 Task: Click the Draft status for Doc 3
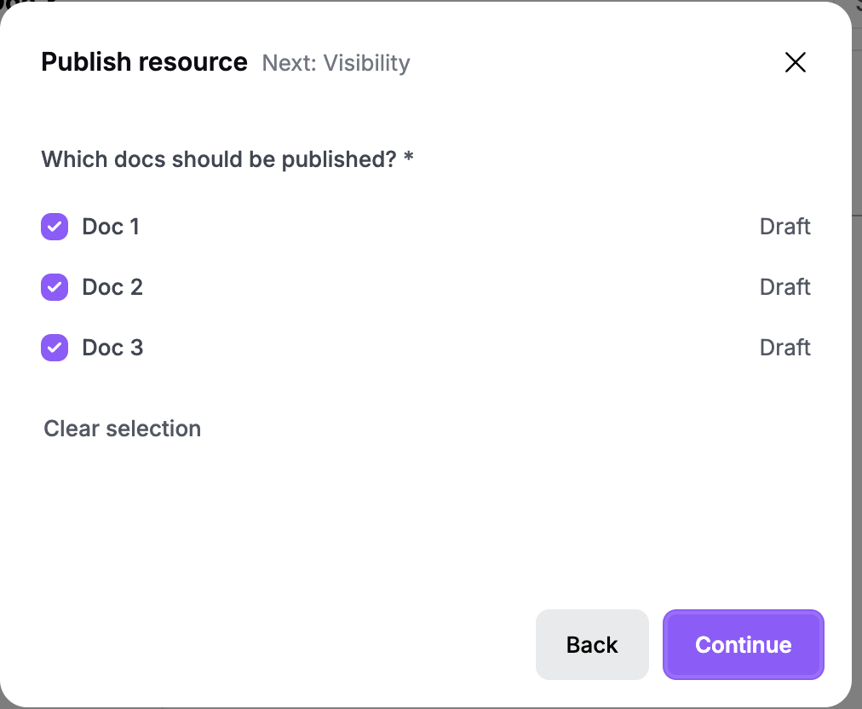click(x=784, y=348)
